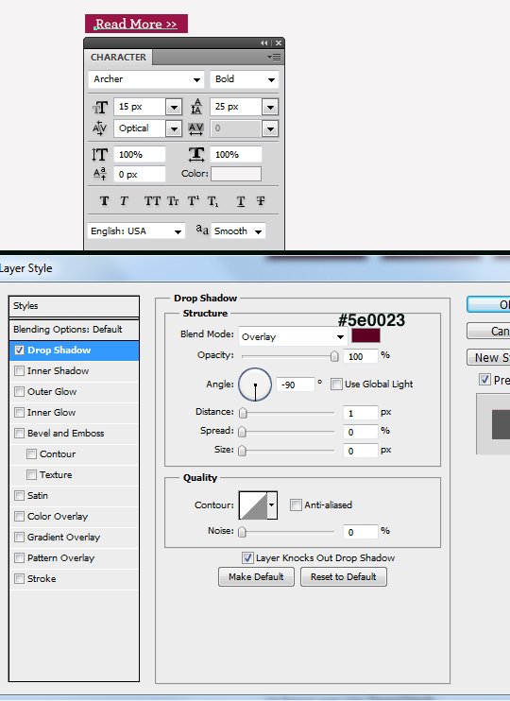
Task: Toggle Subscript text style
Action: pyautogui.click(x=213, y=201)
